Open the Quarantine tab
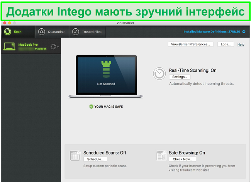 [52, 32]
